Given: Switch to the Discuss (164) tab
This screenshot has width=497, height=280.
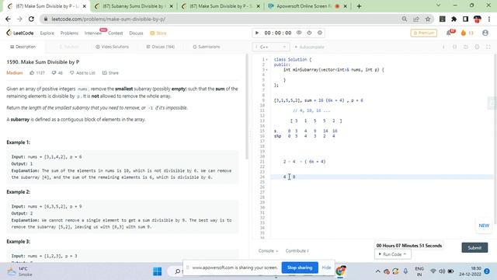Looking at the screenshot, I should coord(161,47).
